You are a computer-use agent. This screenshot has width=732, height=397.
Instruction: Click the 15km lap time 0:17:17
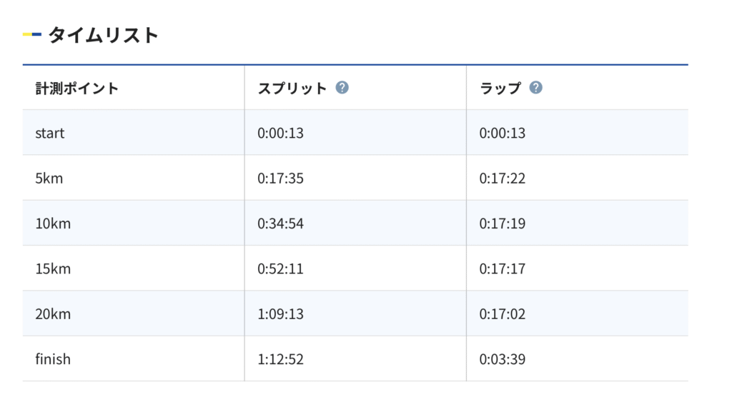[x=503, y=268]
